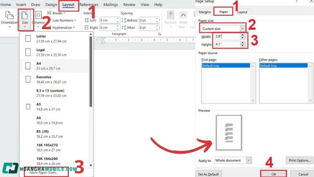Switch to the View tab
Viewport: 314px width, 177px height.
145,4
